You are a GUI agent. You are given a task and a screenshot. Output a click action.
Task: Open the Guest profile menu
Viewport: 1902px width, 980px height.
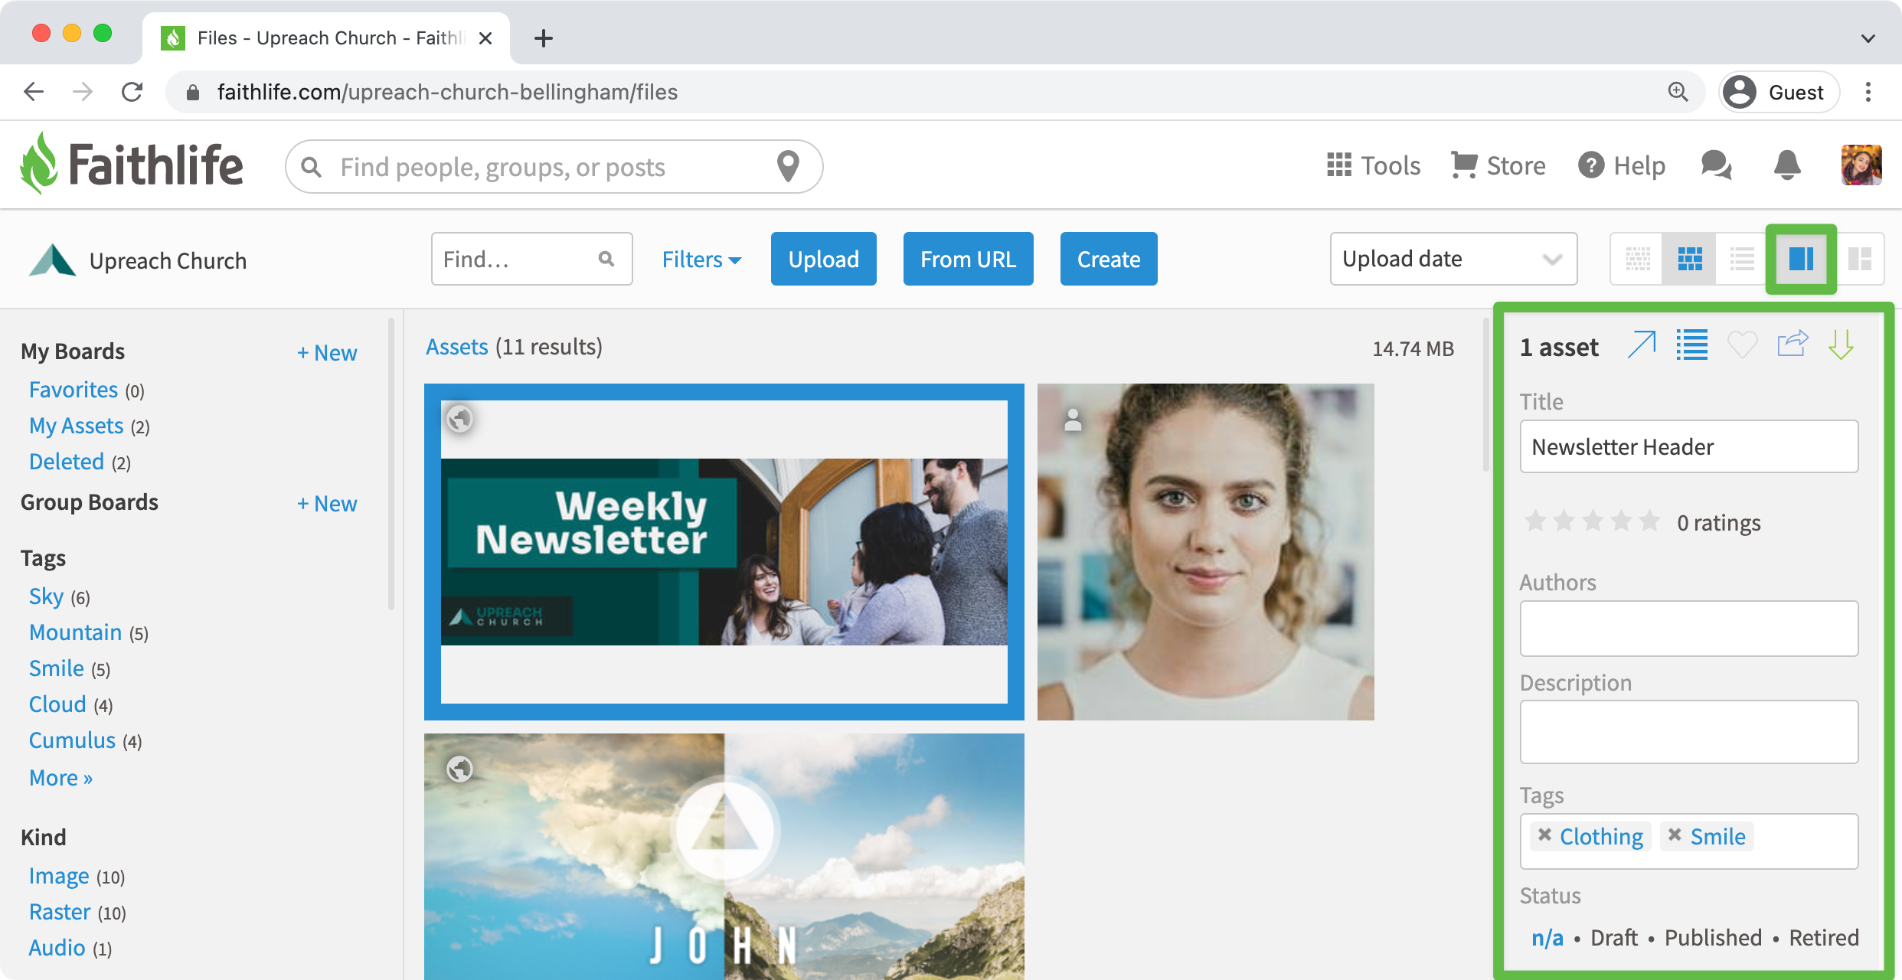coord(1779,92)
